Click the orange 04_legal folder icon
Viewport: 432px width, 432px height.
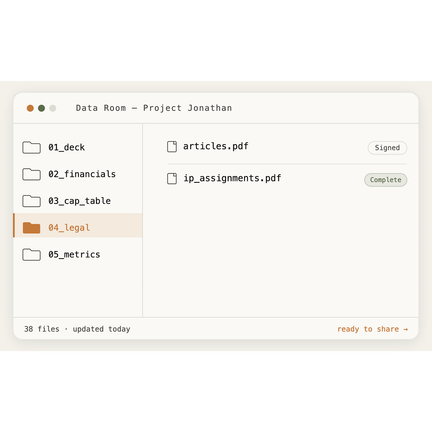tap(31, 228)
